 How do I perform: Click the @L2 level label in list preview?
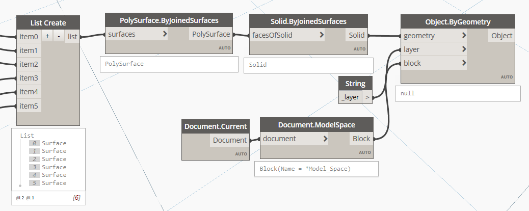20,197
